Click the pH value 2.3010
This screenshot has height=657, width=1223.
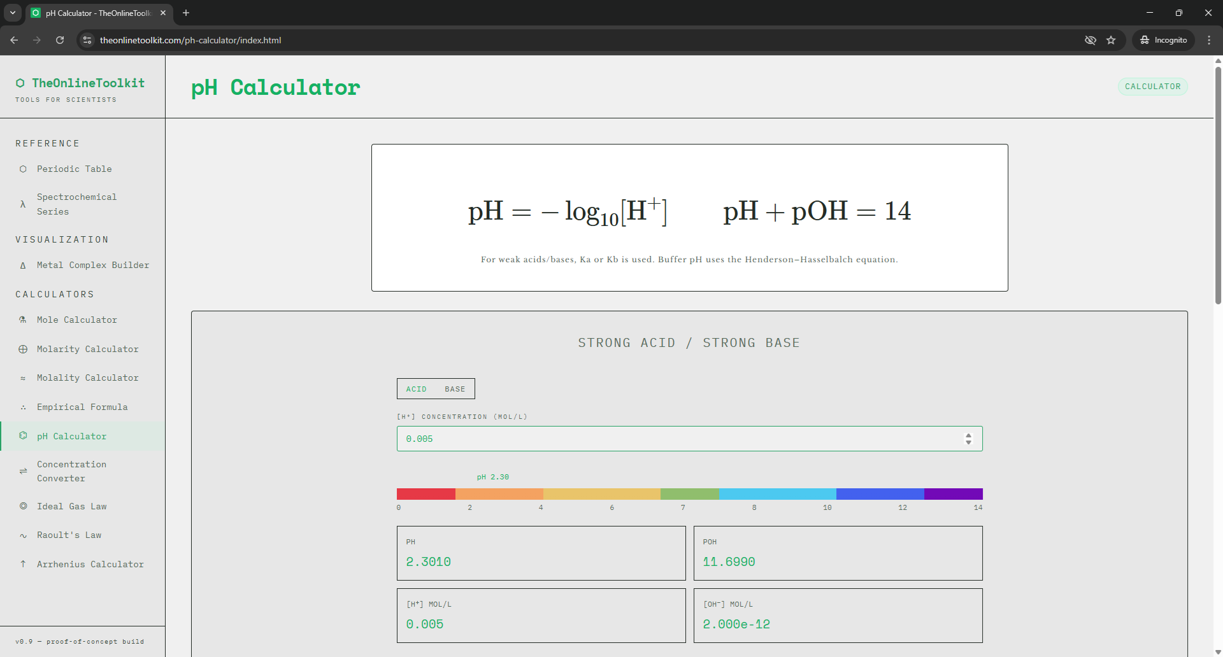click(428, 562)
